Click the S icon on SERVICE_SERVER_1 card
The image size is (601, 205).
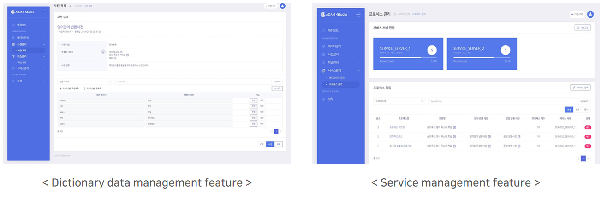(x=432, y=50)
